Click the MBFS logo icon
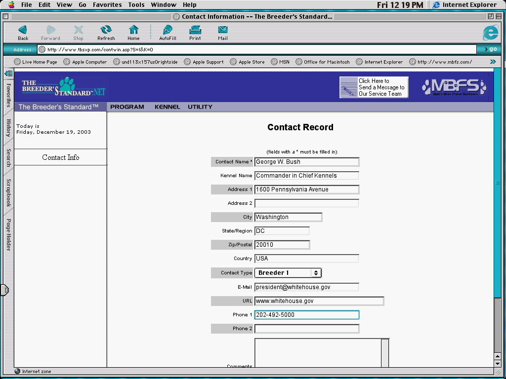Viewport: 506px width, 379px height. (x=454, y=87)
